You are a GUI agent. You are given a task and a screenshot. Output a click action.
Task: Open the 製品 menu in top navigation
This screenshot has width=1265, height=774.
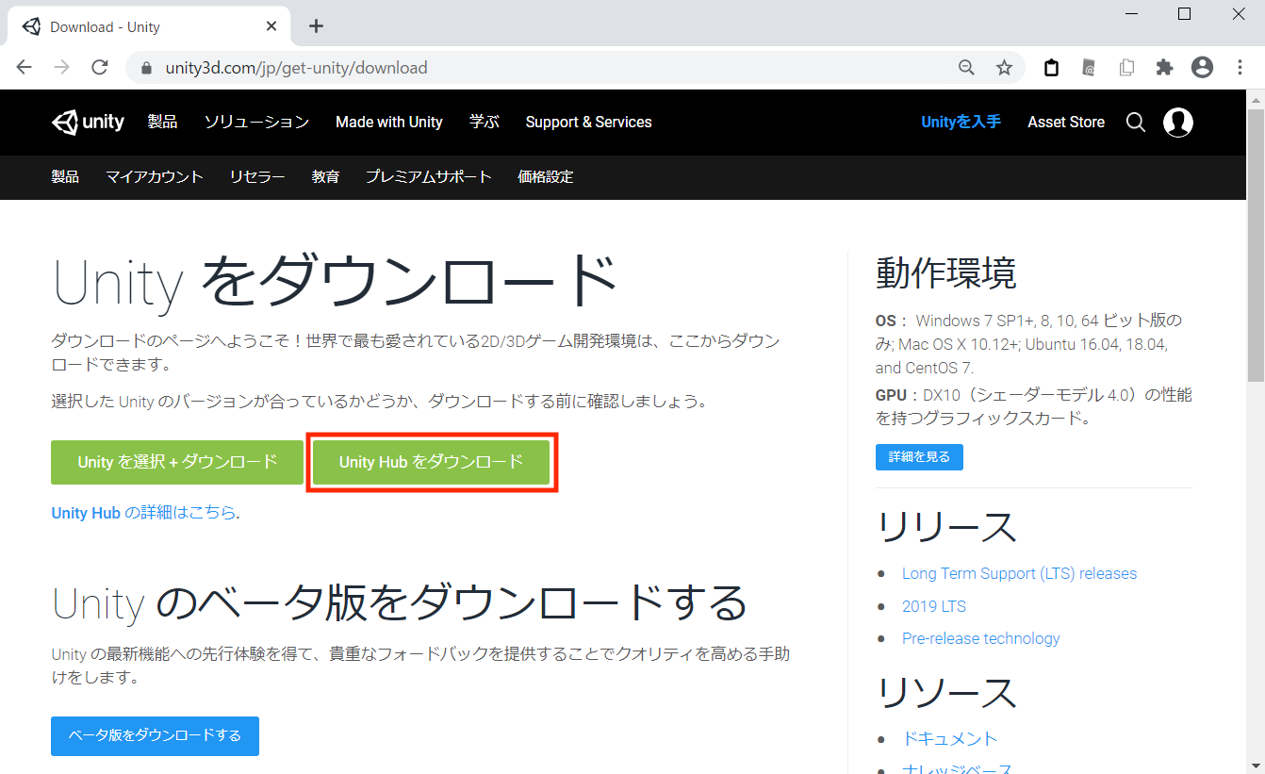(x=162, y=123)
